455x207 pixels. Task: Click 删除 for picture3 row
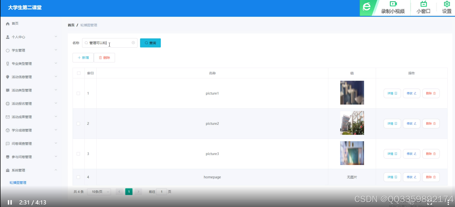click(x=431, y=154)
